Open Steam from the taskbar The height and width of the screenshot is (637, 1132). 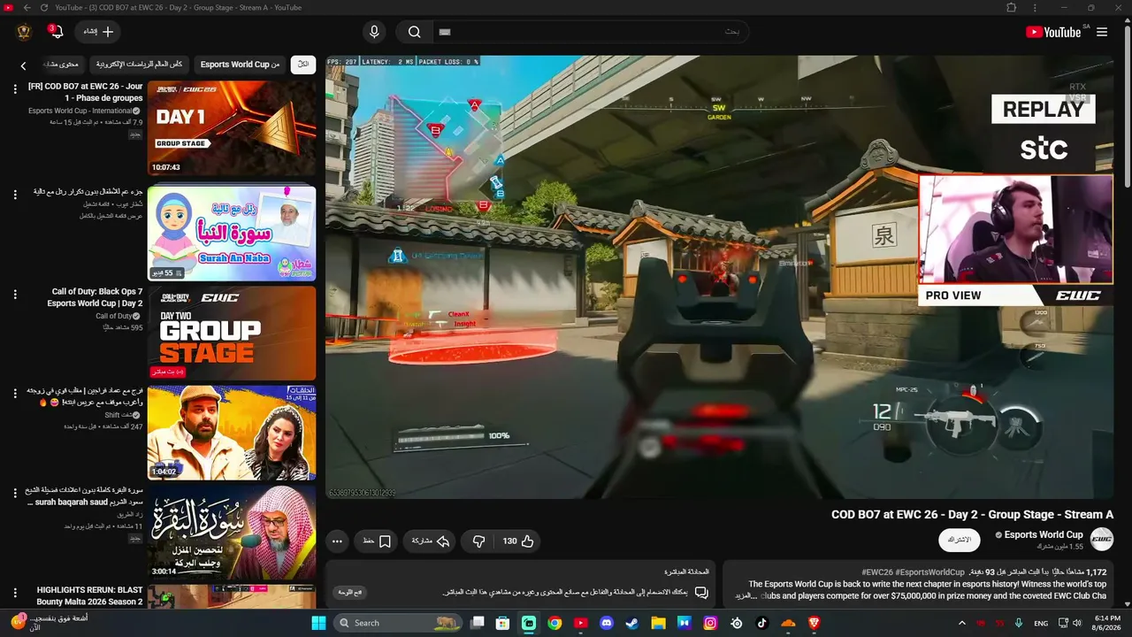[632, 623]
